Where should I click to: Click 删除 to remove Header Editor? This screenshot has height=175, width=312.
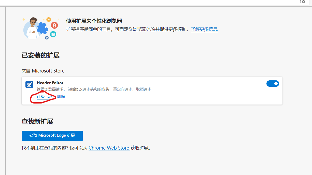click(61, 96)
